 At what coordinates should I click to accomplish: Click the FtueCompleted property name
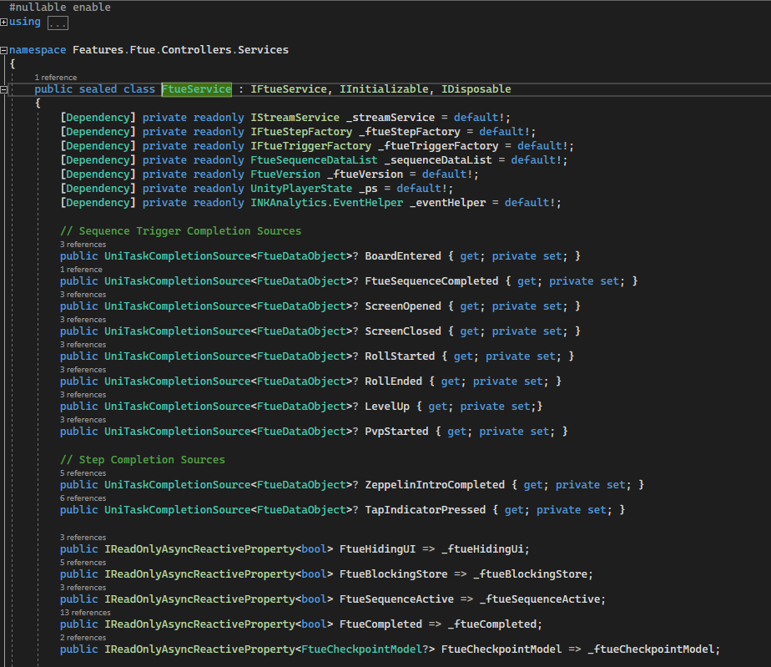coord(380,624)
